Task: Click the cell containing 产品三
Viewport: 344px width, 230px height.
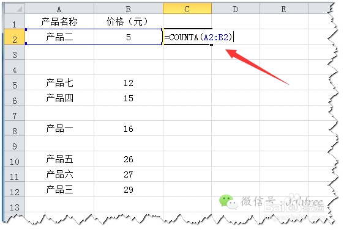Action: (59, 189)
